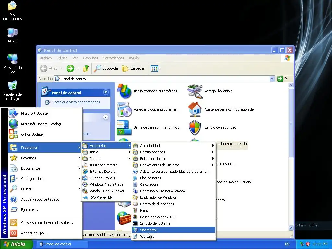The height and width of the screenshot is (249, 332).
Task: Click the red security shield tray icon
Action: [x=308, y=244]
